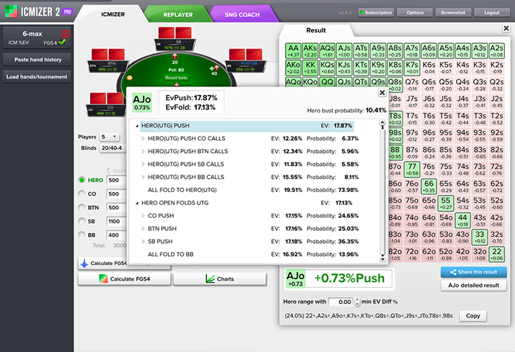The width and height of the screenshot is (515, 352).
Task: Select the KK hand cell
Action: (x=310, y=68)
